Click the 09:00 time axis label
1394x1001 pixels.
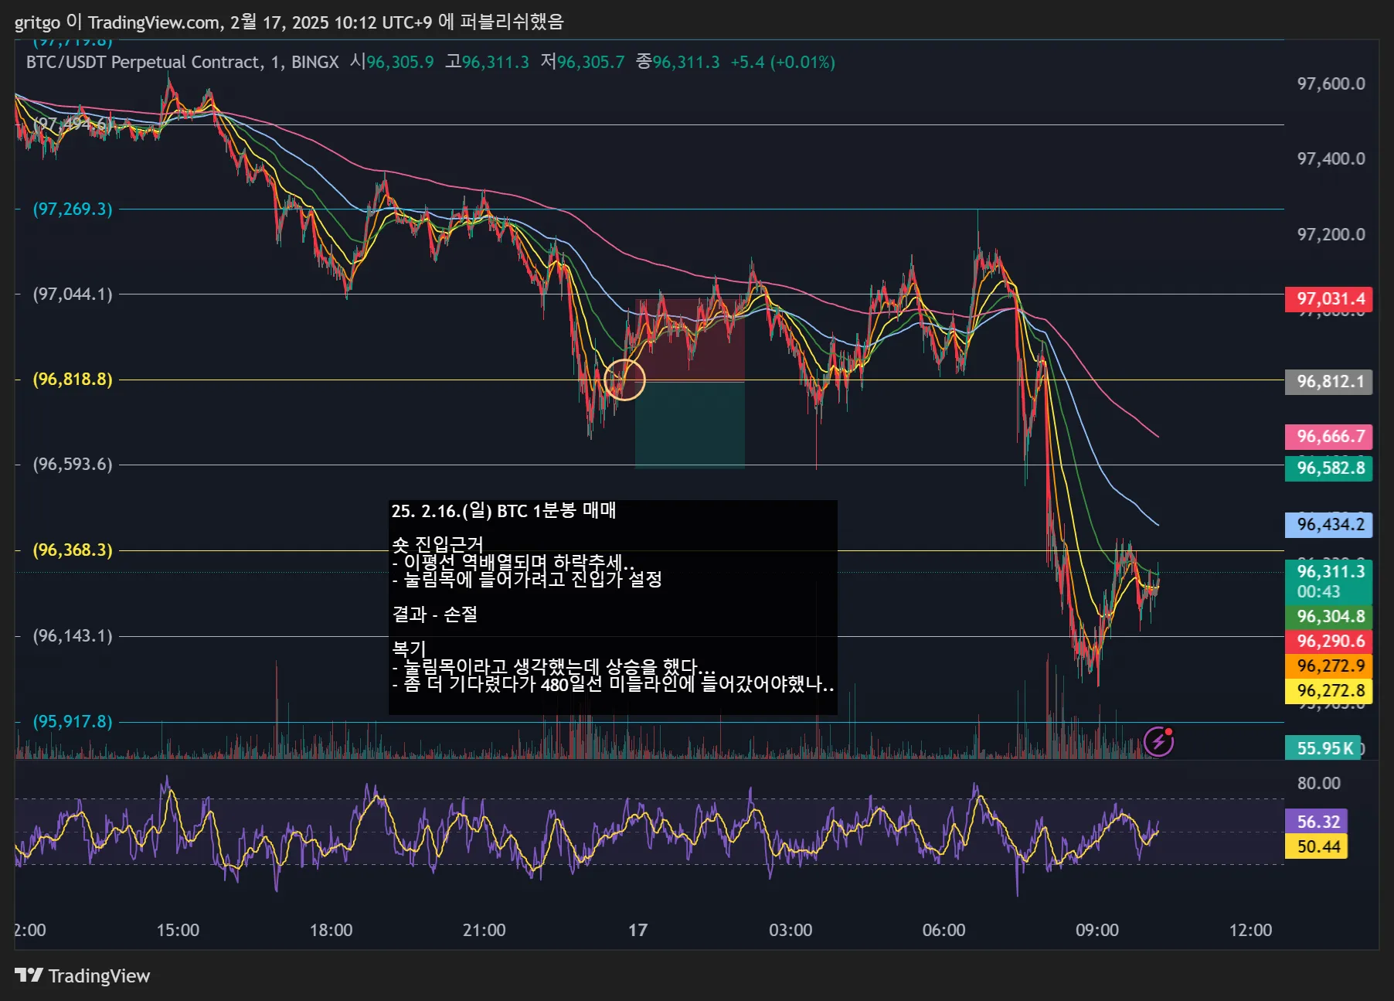point(1097,931)
